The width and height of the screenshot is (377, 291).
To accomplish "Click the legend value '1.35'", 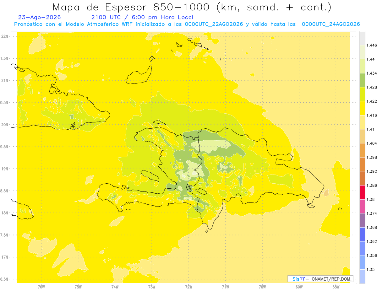I will [371, 269].
